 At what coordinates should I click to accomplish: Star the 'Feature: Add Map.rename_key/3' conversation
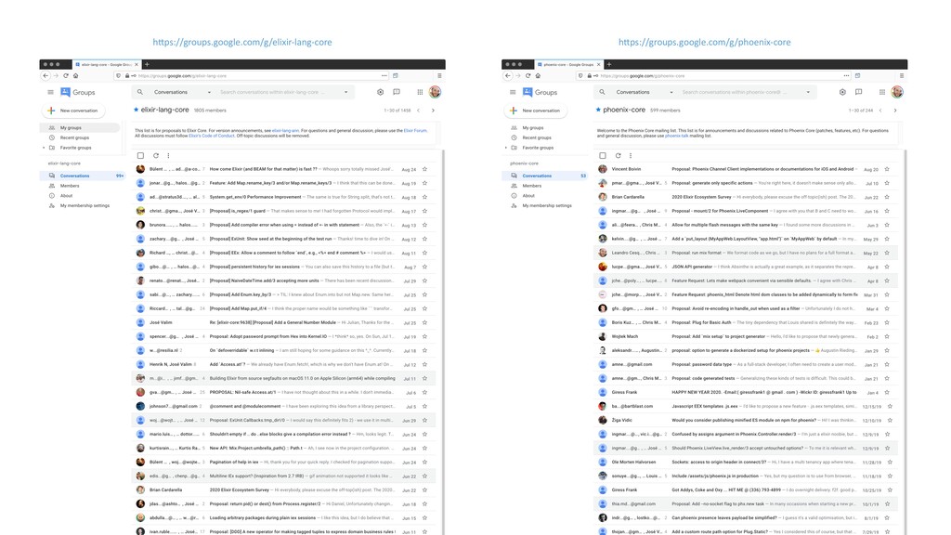(424, 183)
